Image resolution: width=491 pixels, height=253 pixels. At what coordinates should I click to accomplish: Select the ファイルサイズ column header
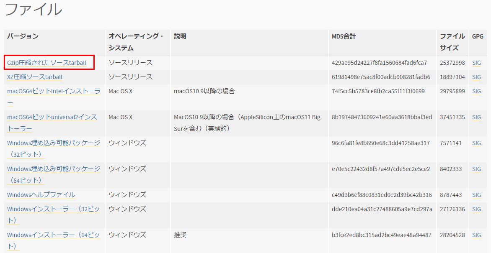pyautogui.click(x=452, y=42)
